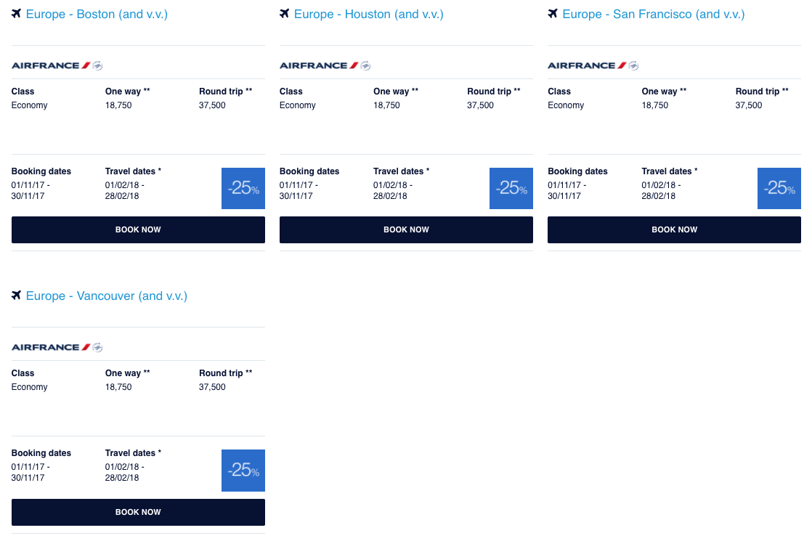812x541 pixels.
Task: Click the One way ** heading in Houston card
Action: tap(396, 91)
